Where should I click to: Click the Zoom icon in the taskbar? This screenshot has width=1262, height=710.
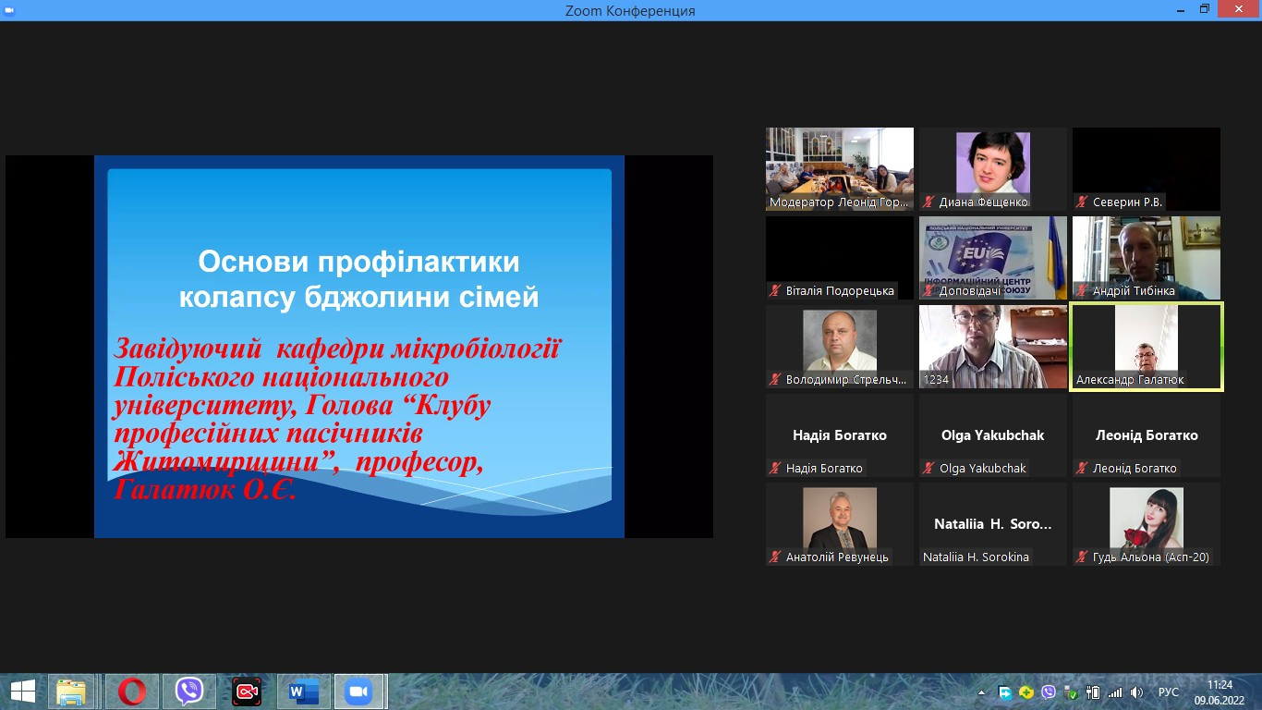point(358,692)
